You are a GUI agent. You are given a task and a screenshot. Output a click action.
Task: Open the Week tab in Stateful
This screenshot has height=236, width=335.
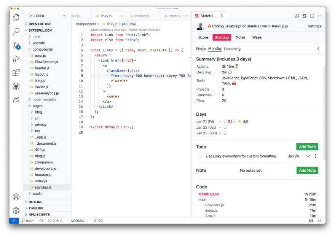pyautogui.click(x=257, y=37)
